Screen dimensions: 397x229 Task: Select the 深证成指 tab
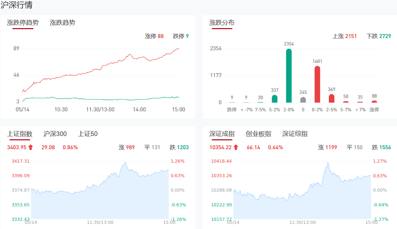pyautogui.click(x=222, y=134)
